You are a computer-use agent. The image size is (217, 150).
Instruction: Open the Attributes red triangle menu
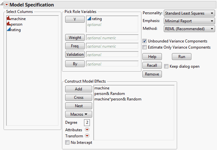[x=87, y=130]
